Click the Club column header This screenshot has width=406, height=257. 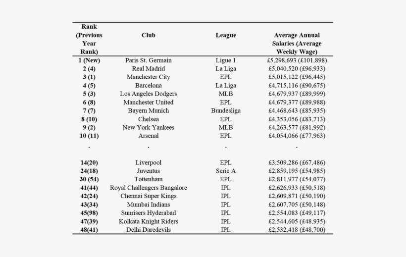[x=148, y=35]
